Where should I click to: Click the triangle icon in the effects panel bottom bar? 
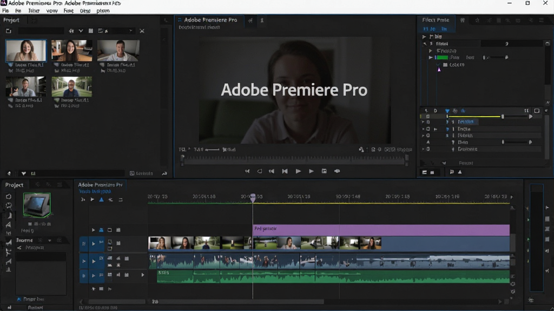pyautogui.click(x=460, y=172)
